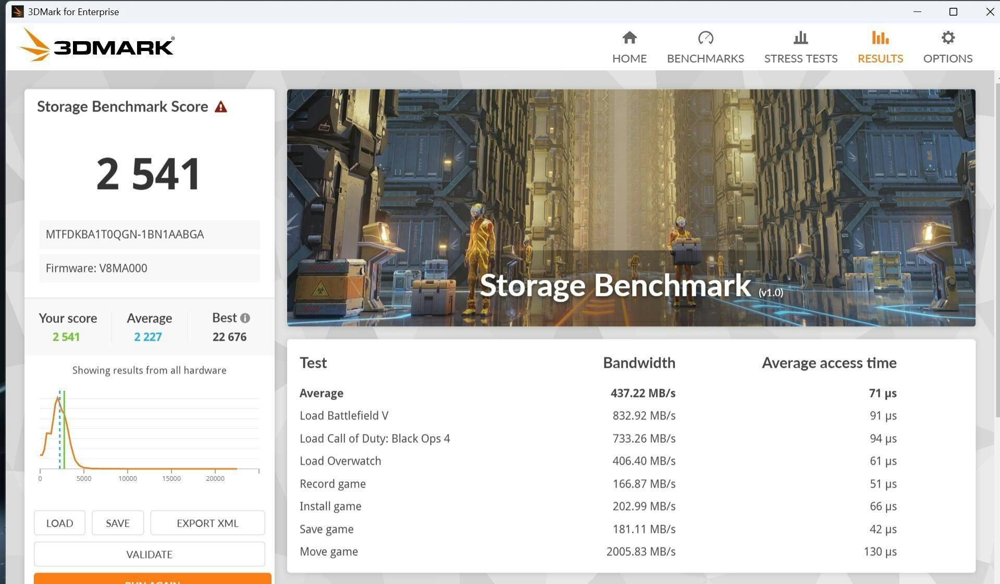Click bandwidth value 2005.83 MB/s
Screen dimensions: 1000x584
[x=641, y=552]
